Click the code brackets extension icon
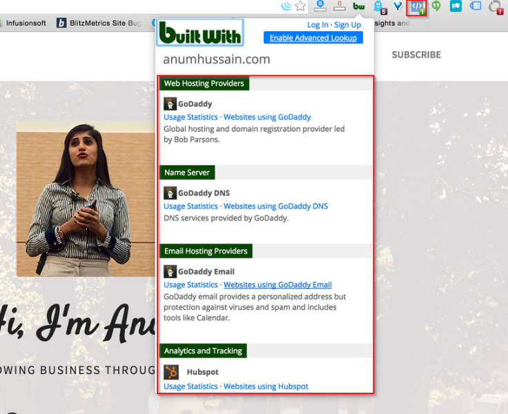 (x=417, y=7)
